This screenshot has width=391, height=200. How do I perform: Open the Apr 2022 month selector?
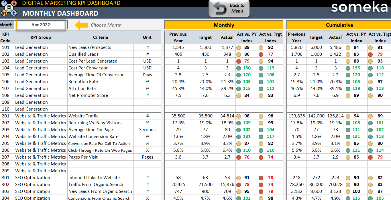click(41, 25)
